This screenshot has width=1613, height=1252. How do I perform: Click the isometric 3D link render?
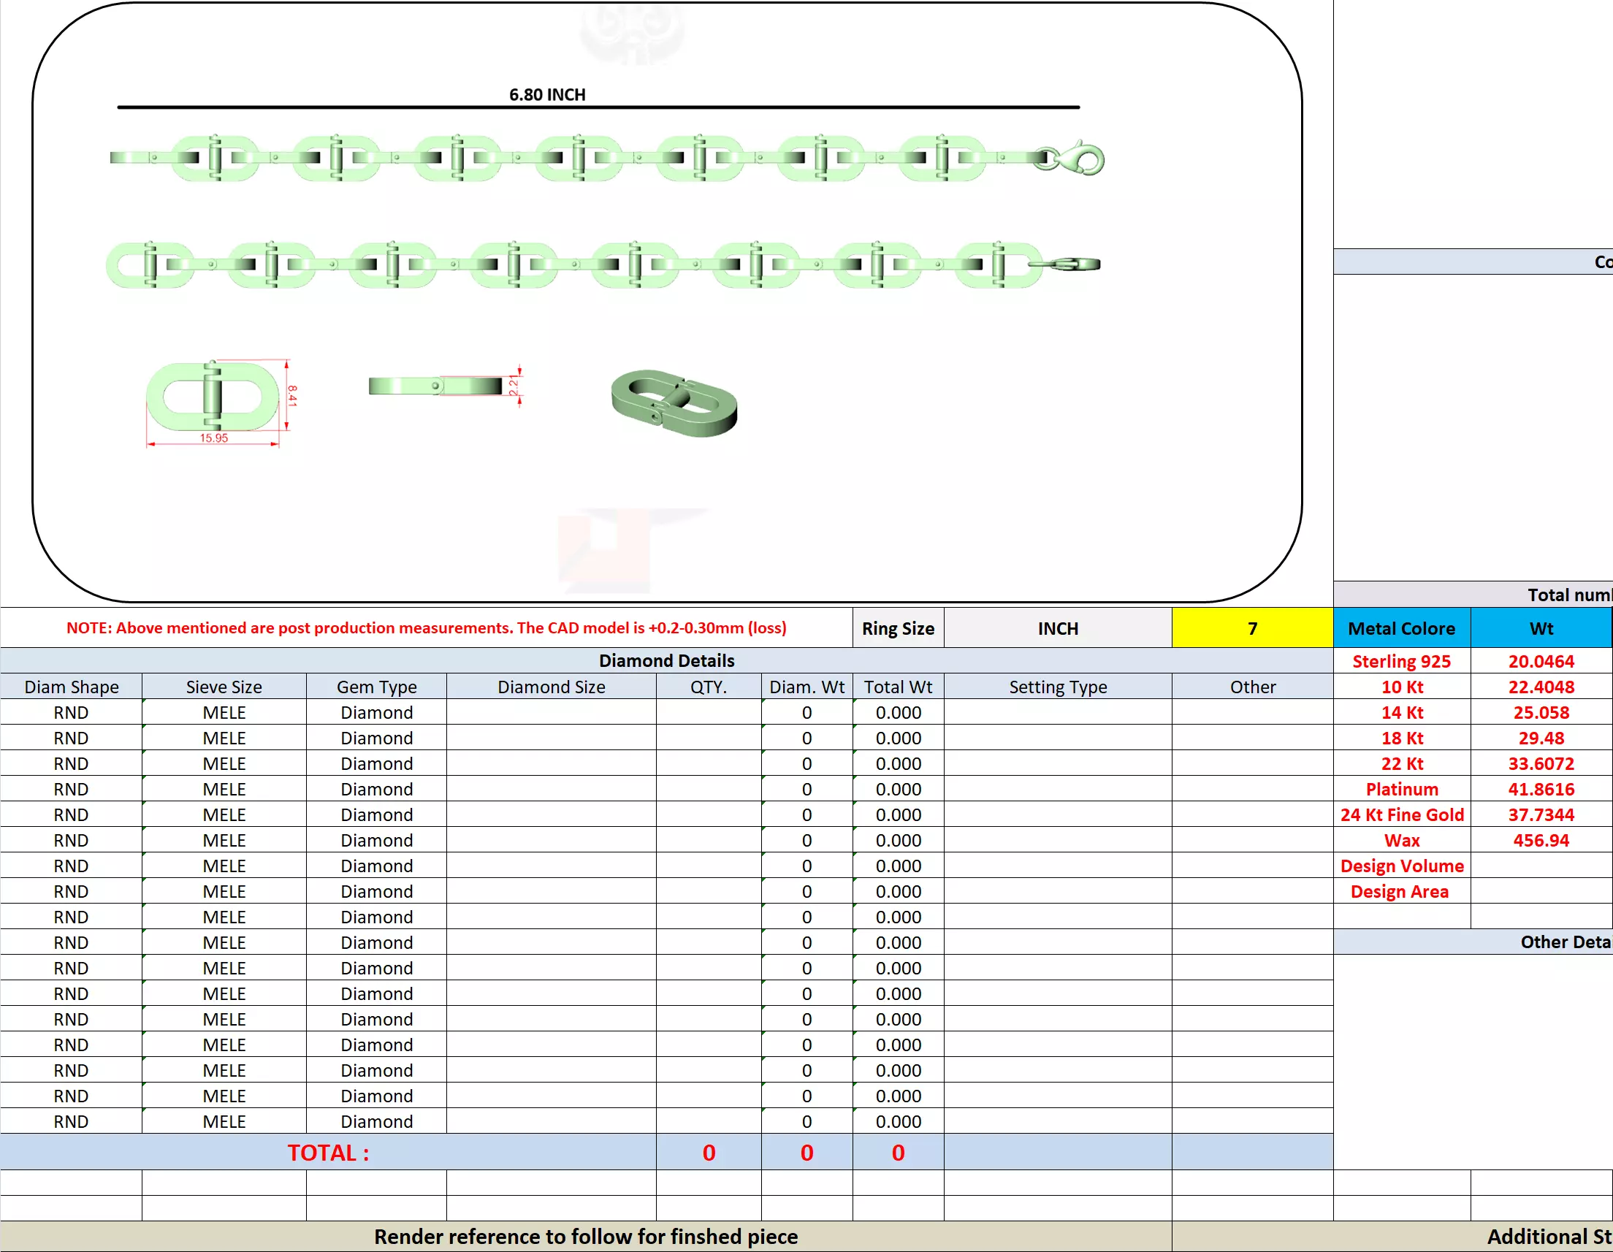click(x=674, y=404)
